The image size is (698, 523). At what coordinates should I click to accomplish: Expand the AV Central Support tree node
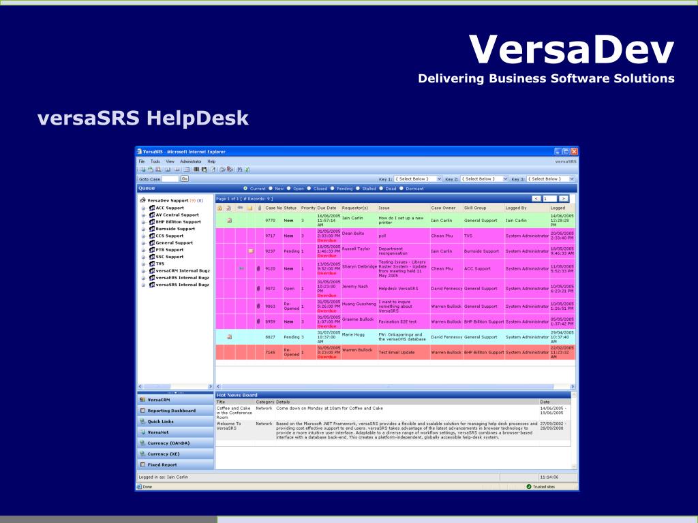click(143, 215)
